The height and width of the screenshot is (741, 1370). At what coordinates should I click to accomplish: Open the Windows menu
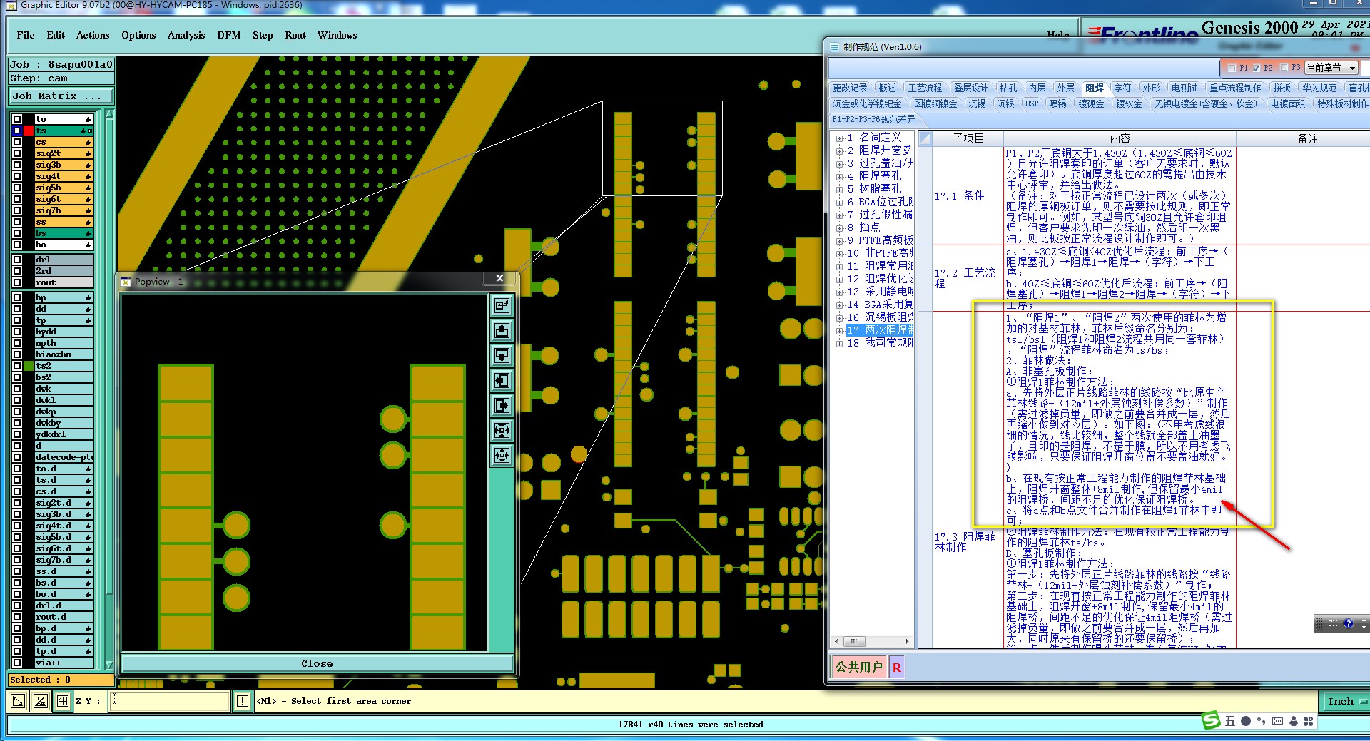point(337,35)
